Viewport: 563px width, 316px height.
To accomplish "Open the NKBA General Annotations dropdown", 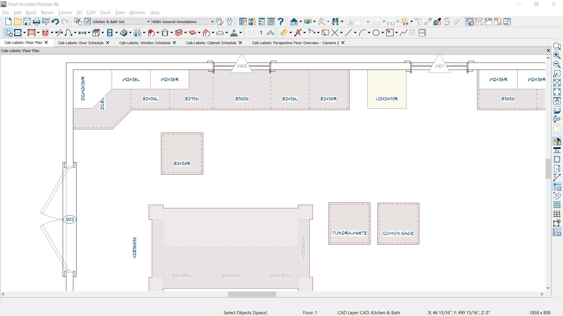I will click(x=183, y=22).
